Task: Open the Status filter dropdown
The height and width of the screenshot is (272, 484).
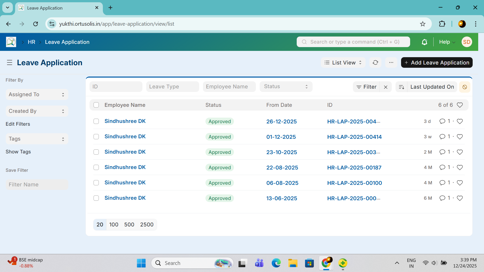Action: point(286,87)
